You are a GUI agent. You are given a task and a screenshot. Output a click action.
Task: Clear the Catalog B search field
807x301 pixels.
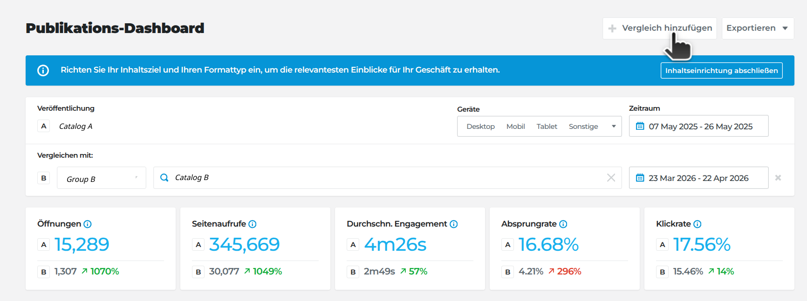(611, 178)
